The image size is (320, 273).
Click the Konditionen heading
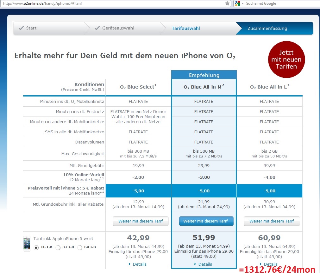tap(89, 84)
